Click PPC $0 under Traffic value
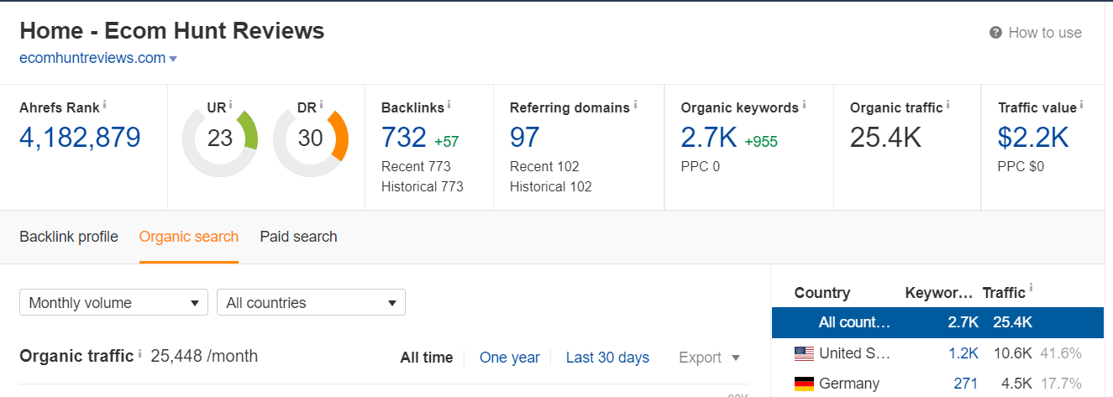Viewport: 1113px width, 397px height. (x=1021, y=166)
